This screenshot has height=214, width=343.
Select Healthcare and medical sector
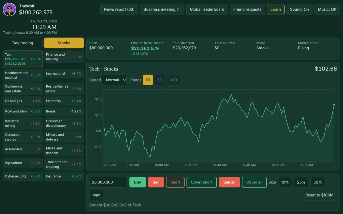click(x=23, y=75)
